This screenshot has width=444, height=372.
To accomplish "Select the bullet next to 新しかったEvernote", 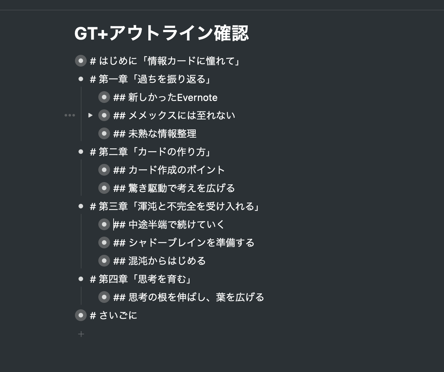I will (104, 97).
